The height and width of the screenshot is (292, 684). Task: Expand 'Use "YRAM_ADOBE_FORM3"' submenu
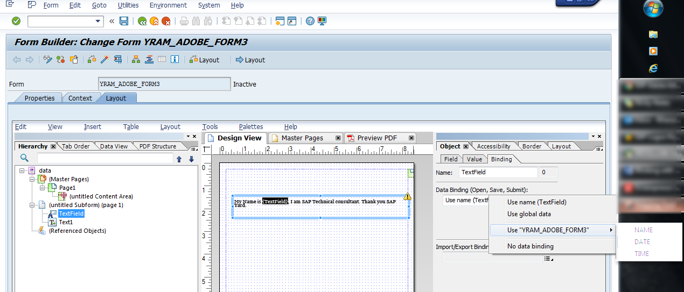552,230
